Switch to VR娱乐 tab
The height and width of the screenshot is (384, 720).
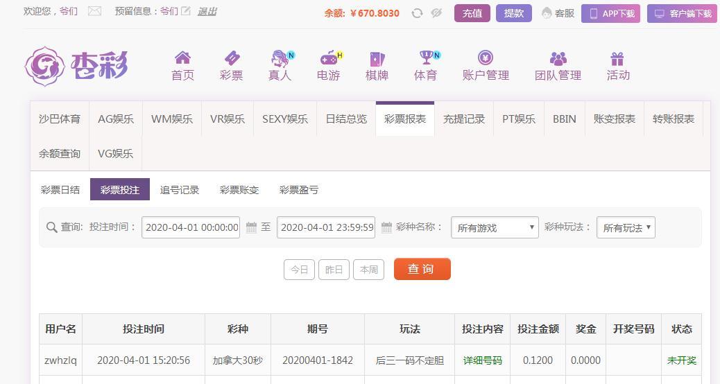[228, 119]
